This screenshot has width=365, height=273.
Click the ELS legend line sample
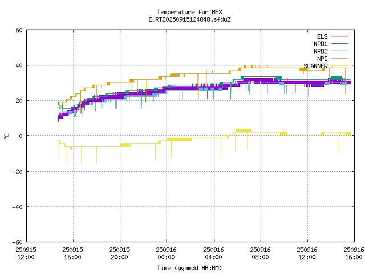339,36
